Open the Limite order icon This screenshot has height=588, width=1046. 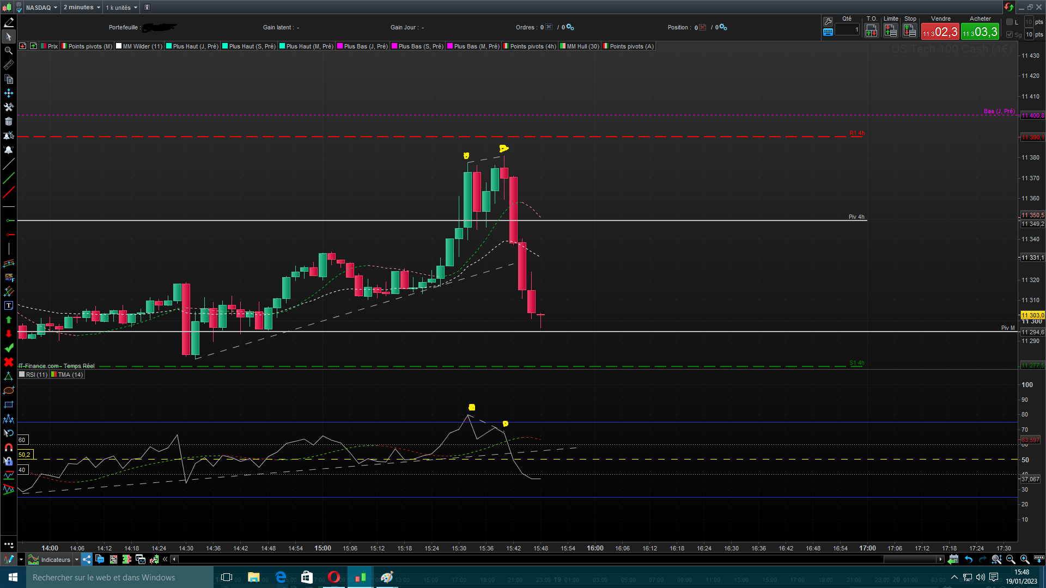(891, 30)
